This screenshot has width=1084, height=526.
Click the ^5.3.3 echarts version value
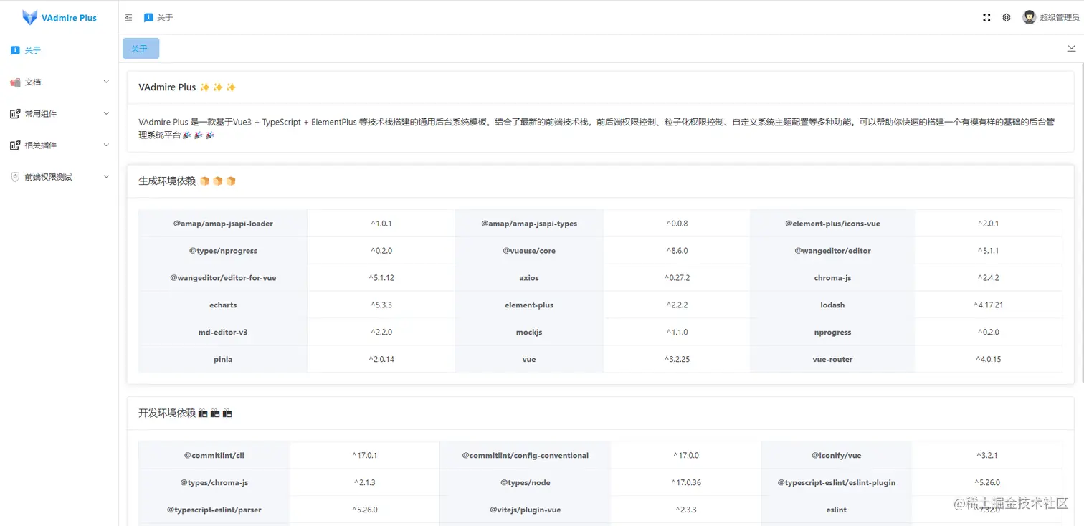(x=381, y=305)
